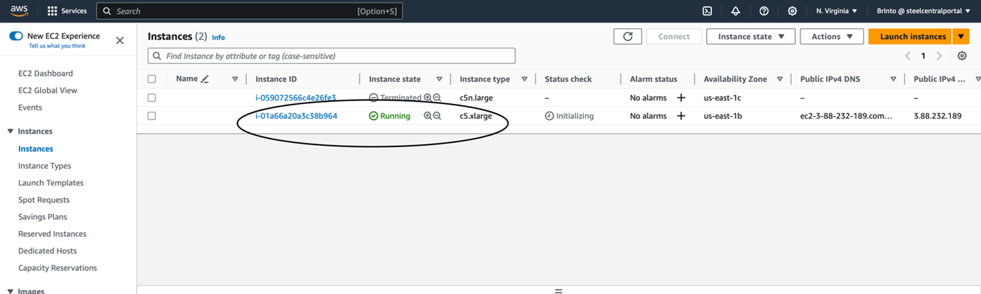981x294 pixels.
Task: Click zoom-in filter icon beside Running state
Action: pyautogui.click(x=428, y=116)
